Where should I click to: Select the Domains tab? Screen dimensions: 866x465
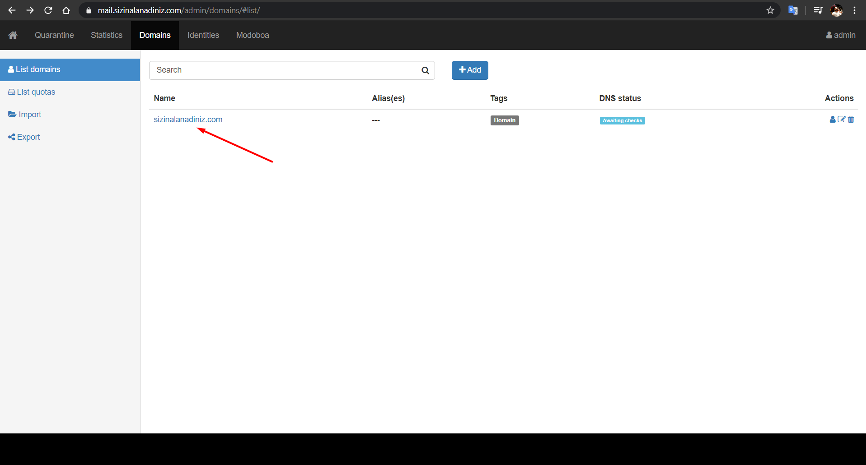(x=155, y=35)
